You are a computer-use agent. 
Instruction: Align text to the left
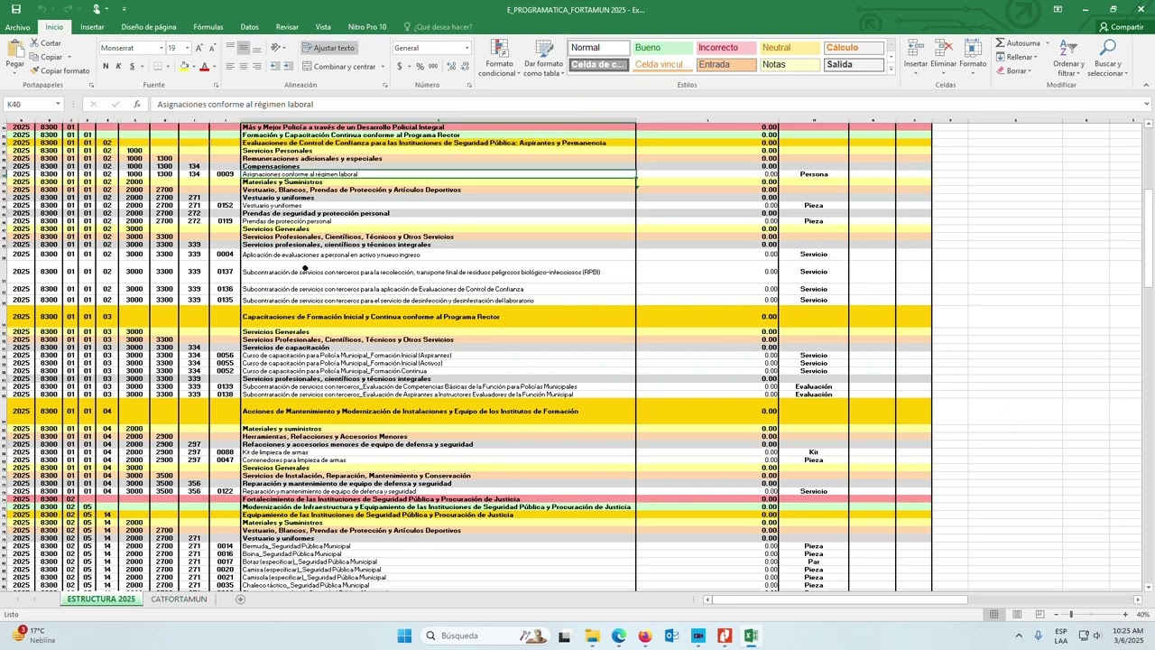pyautogui.click(x=230, y=66)
